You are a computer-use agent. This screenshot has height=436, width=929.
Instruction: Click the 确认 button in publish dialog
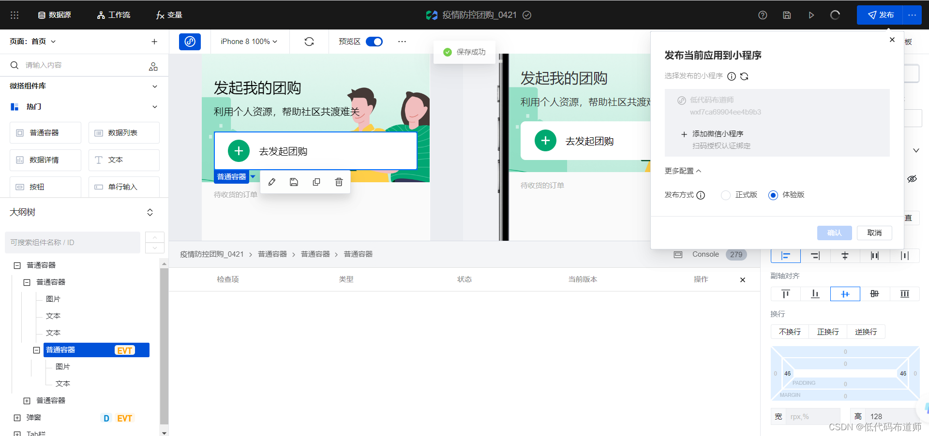834,233
